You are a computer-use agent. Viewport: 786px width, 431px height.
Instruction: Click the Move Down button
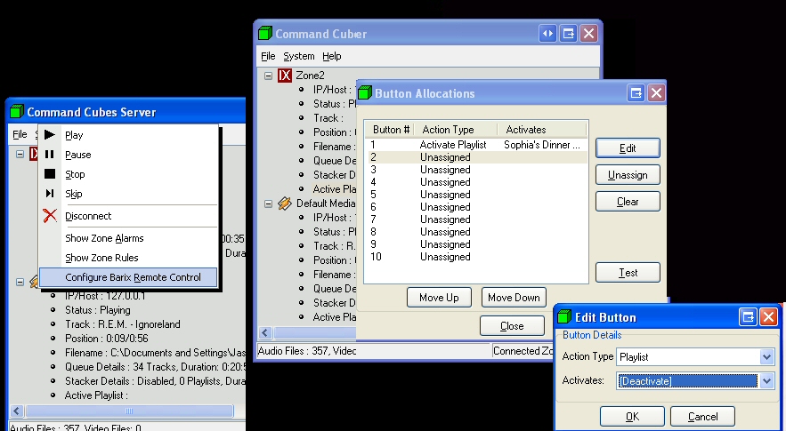click(x=514, y=298)
